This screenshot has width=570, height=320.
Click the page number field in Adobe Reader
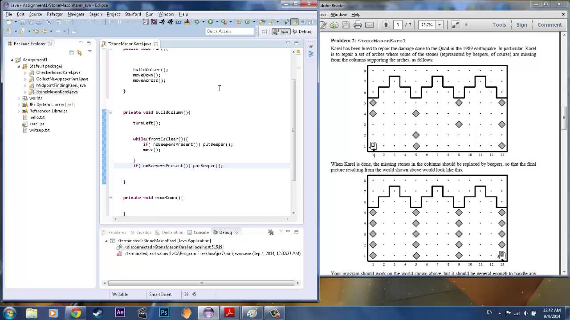pos(398,25)
